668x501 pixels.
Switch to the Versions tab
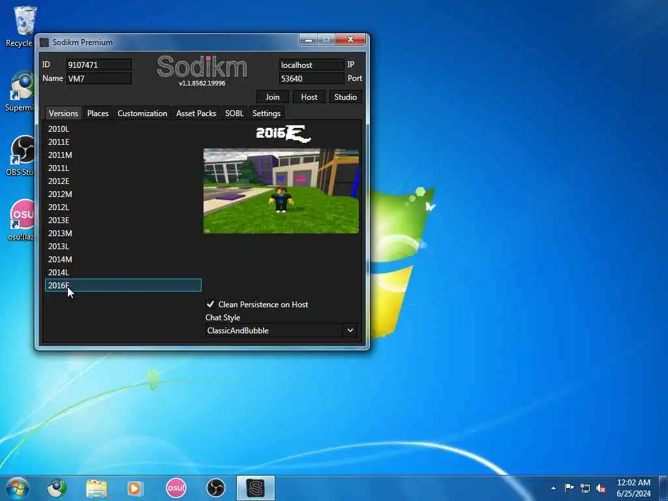(x=63, y=114)
